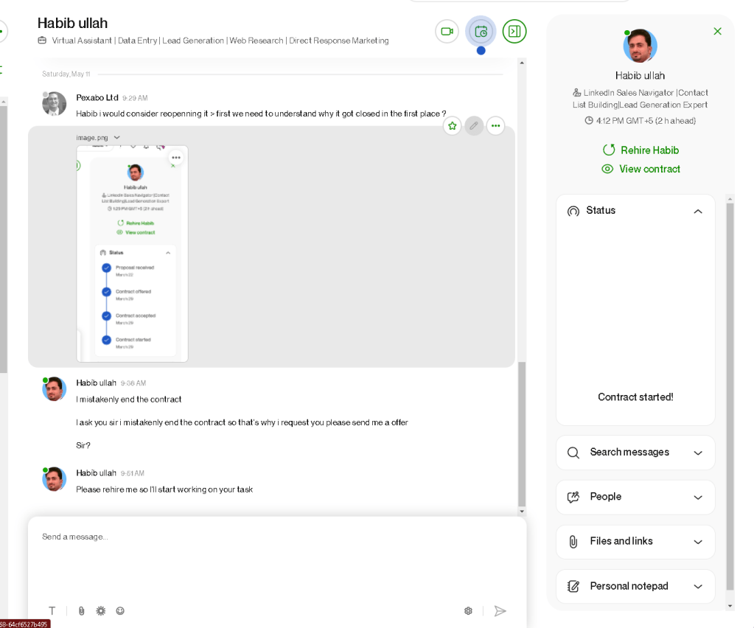Click the side panel vertical scrollbar
The height and width of the screenshot is (628, 754).
[730, 397]
